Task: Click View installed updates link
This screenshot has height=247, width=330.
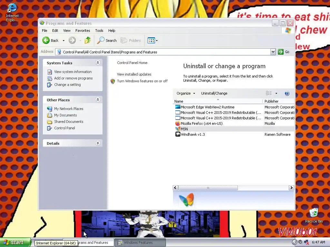Action: click(134, 74)
